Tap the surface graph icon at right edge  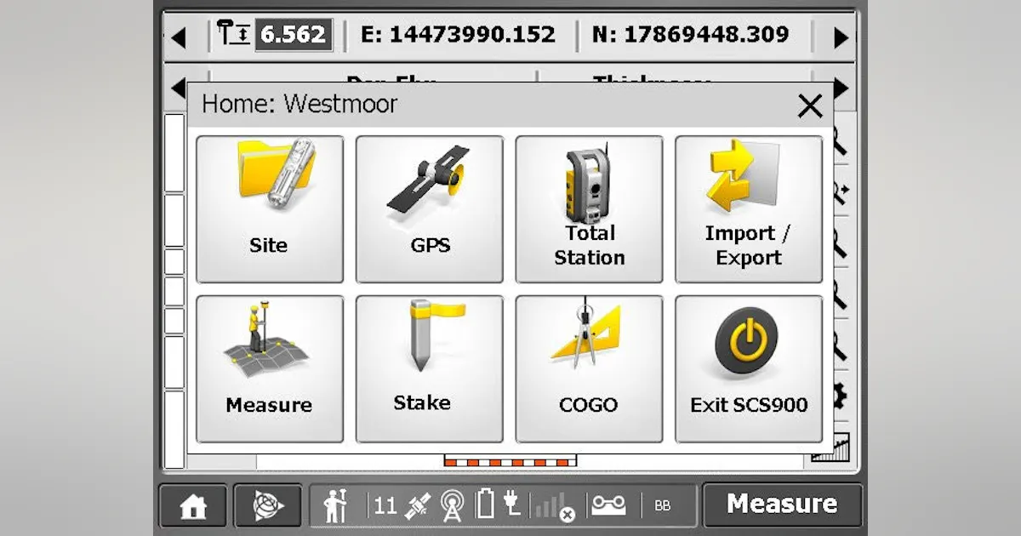(830, 448)
